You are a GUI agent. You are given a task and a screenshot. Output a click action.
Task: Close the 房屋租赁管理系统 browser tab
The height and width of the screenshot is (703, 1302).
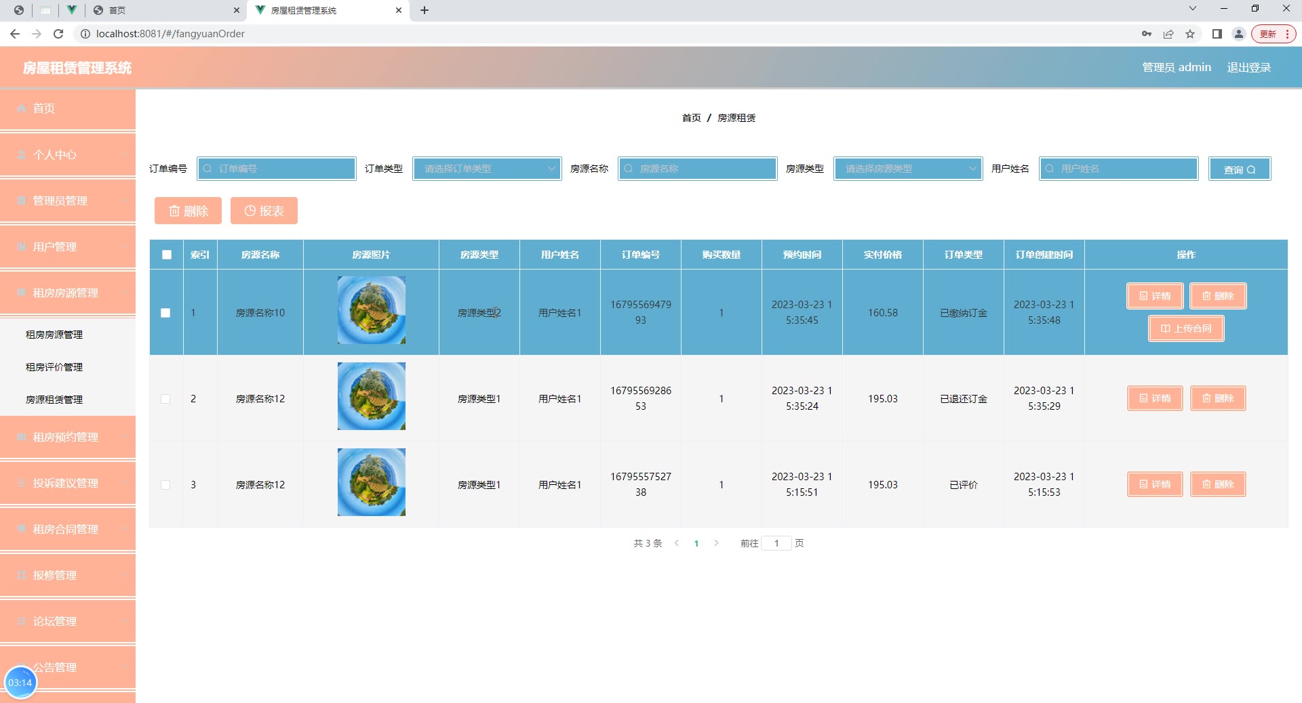399,10
